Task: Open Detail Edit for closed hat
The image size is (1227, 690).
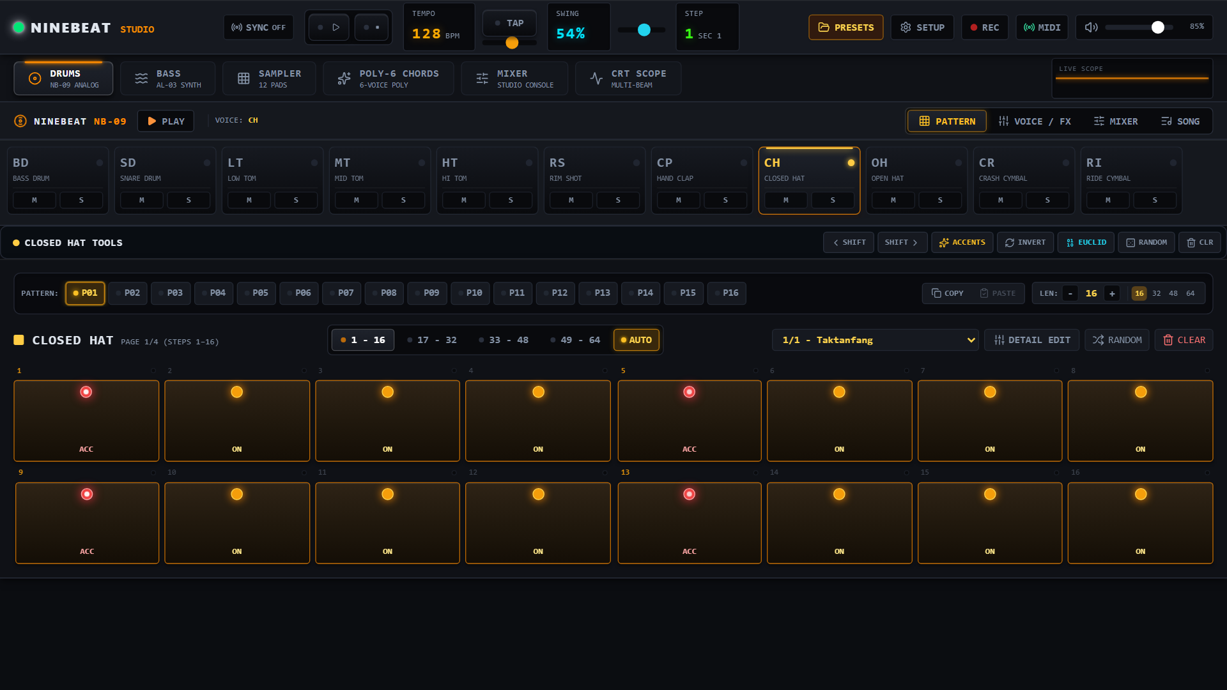Action: point(1032,341)
